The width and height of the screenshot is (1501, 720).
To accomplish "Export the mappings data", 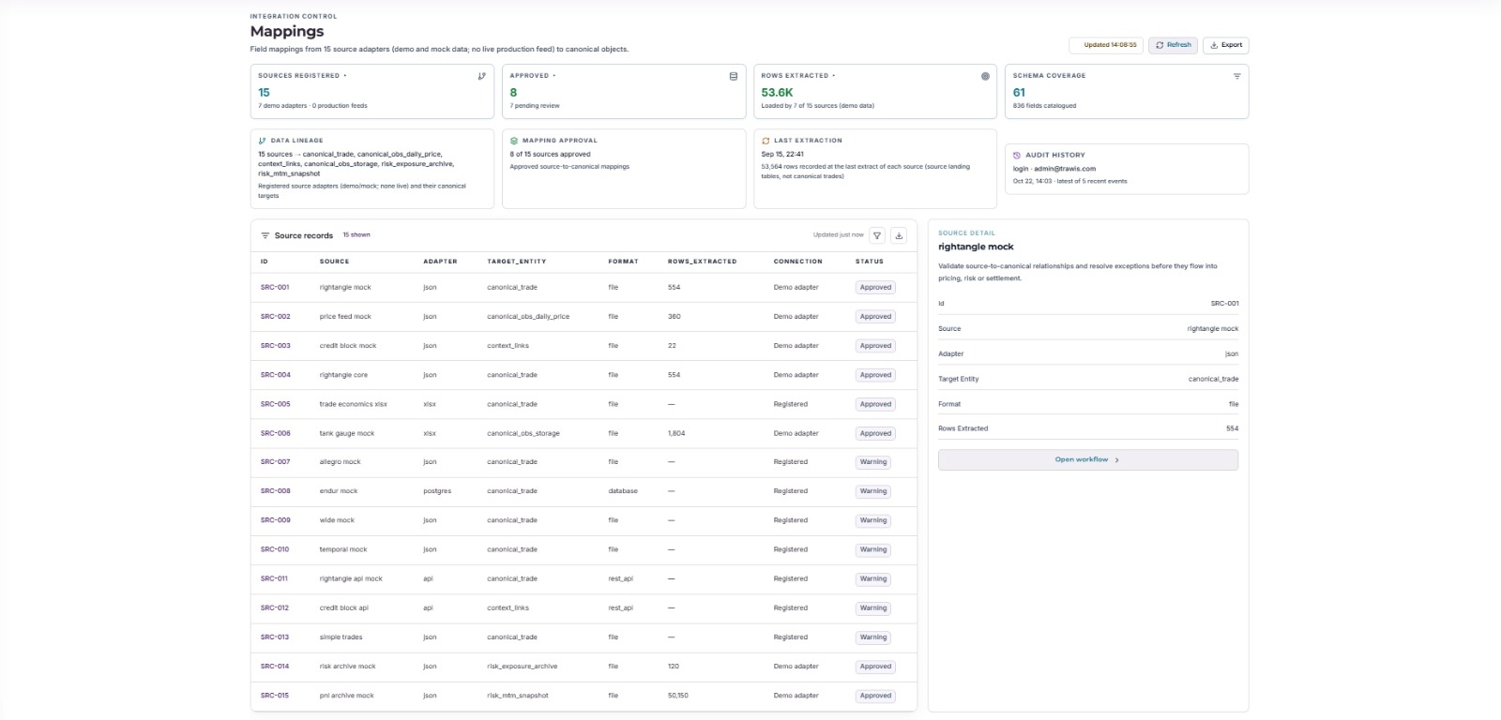I will click(1226, 45).
